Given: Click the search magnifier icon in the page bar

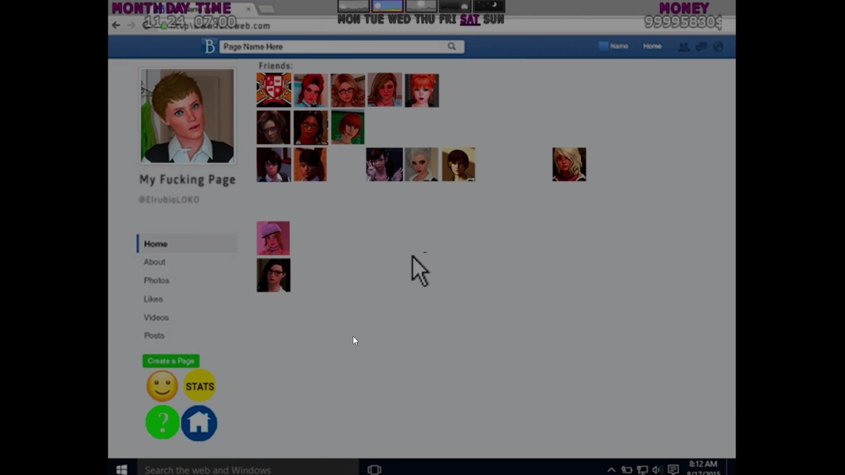Looking at the screenshot, I should pyautogui.click(x=452, y=46).
